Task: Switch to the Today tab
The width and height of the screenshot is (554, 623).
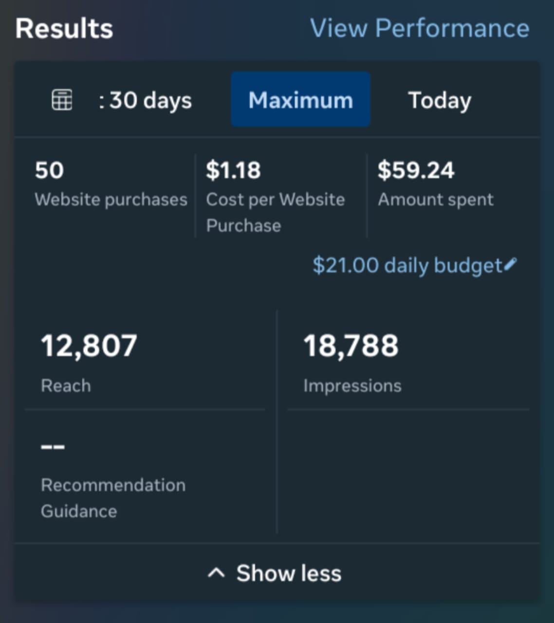Action: tap(440, 101)
